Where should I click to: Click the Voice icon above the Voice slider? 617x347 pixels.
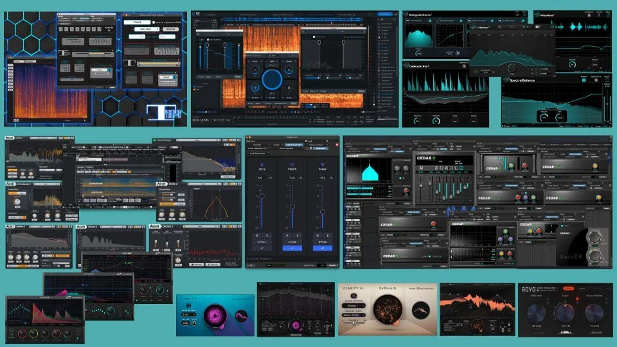[262, 164]
